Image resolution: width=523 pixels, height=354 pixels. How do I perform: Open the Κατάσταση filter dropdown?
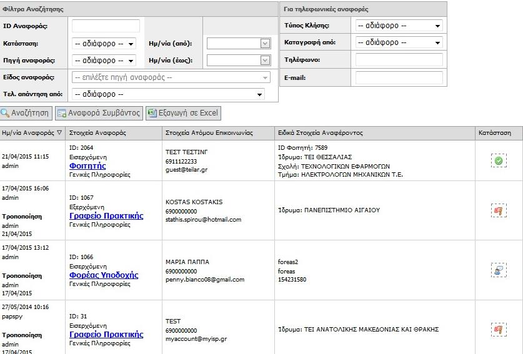[x=104, y=44]
